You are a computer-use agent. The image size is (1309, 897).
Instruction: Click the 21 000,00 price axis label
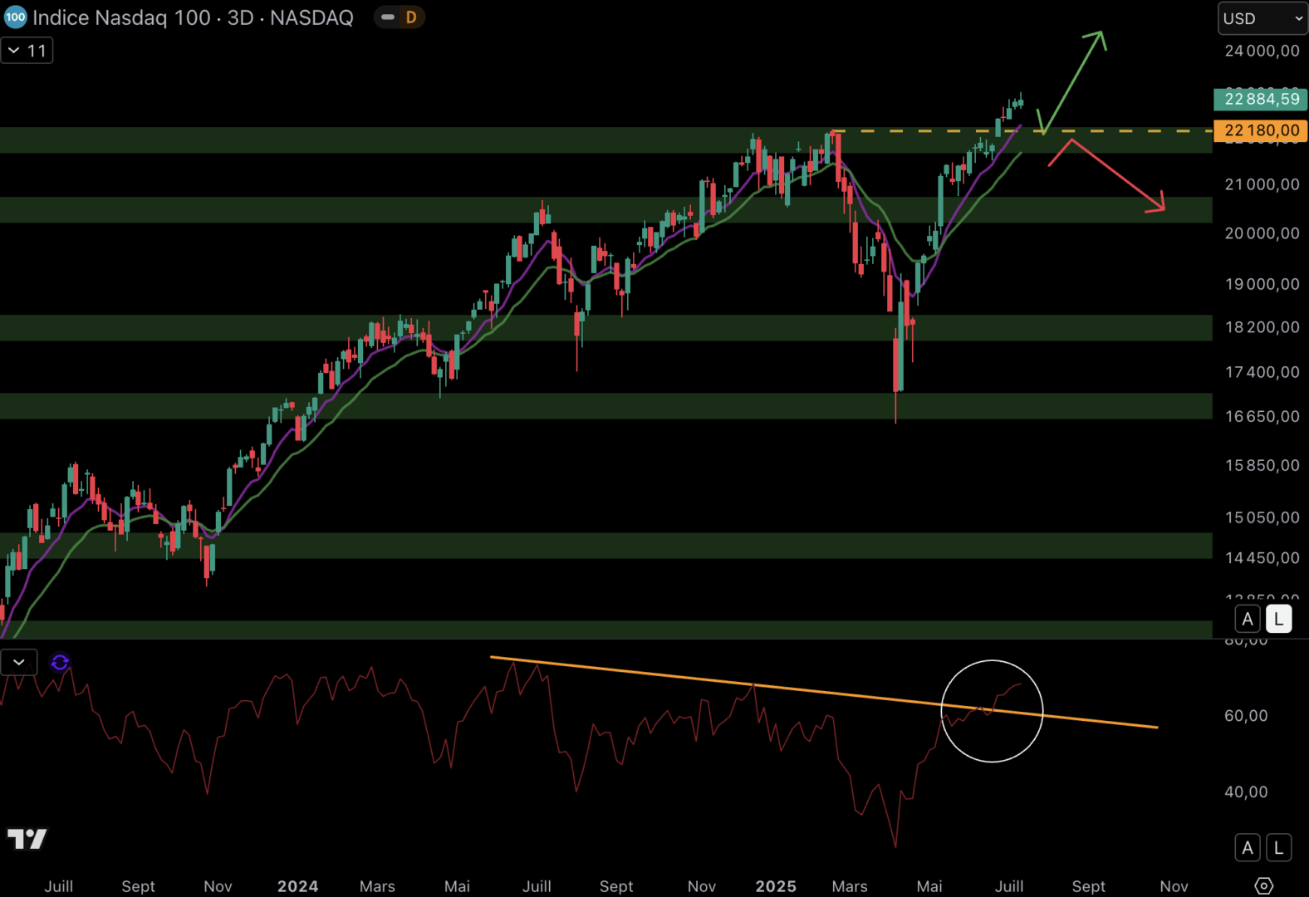(1262, 184)
